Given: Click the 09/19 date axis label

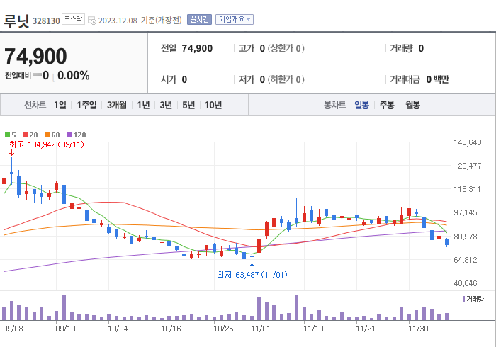Looking at the screenshot, I should pyautogui.click(x=65, y=329).
